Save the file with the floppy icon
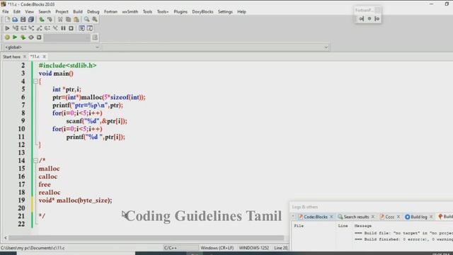 click(23, 19)
